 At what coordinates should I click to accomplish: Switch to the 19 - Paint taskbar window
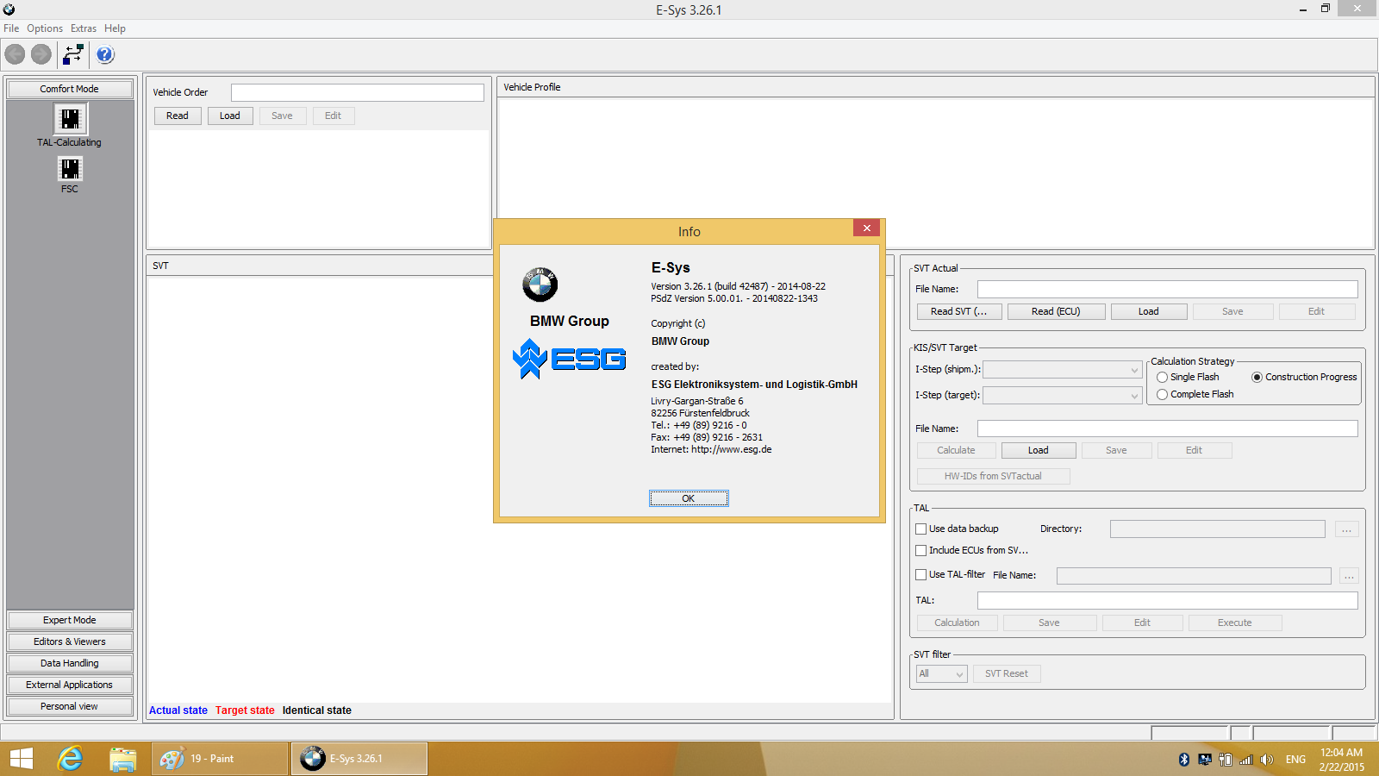coord(220,759)
